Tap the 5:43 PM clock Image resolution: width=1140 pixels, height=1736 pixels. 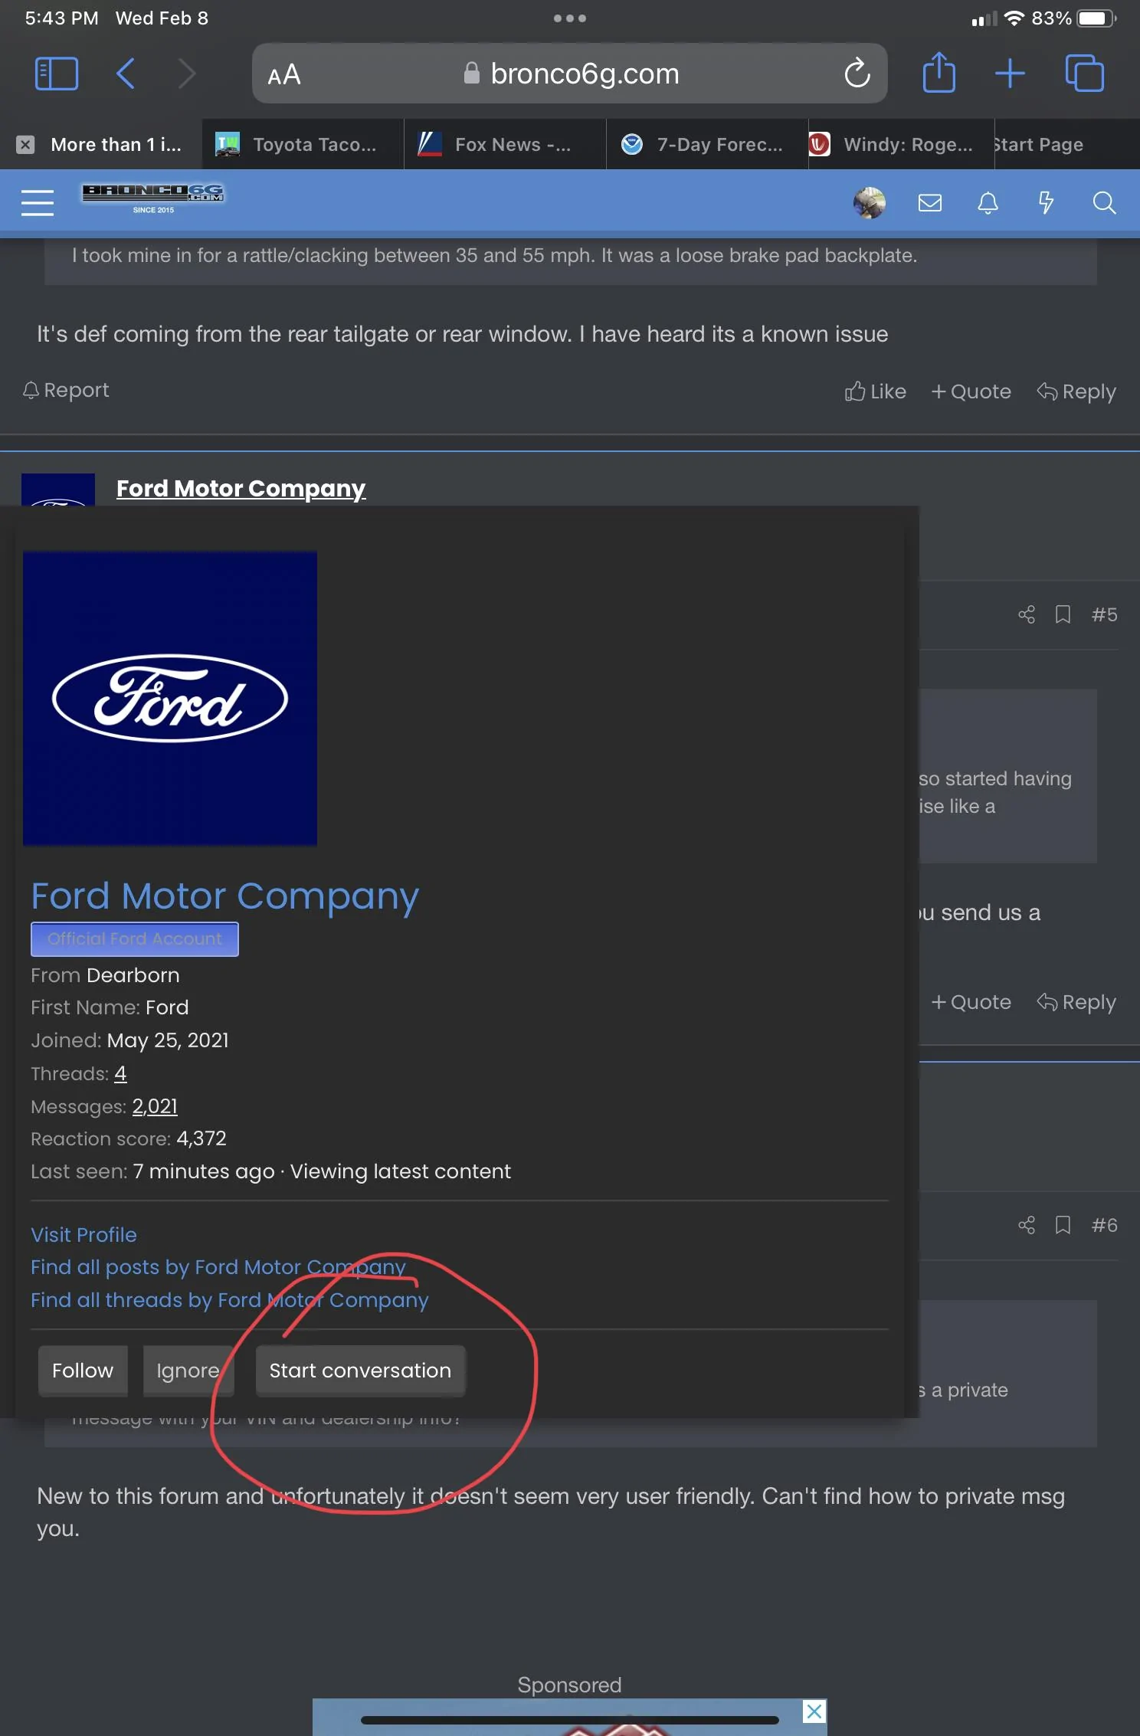click(x=61, y=18)
